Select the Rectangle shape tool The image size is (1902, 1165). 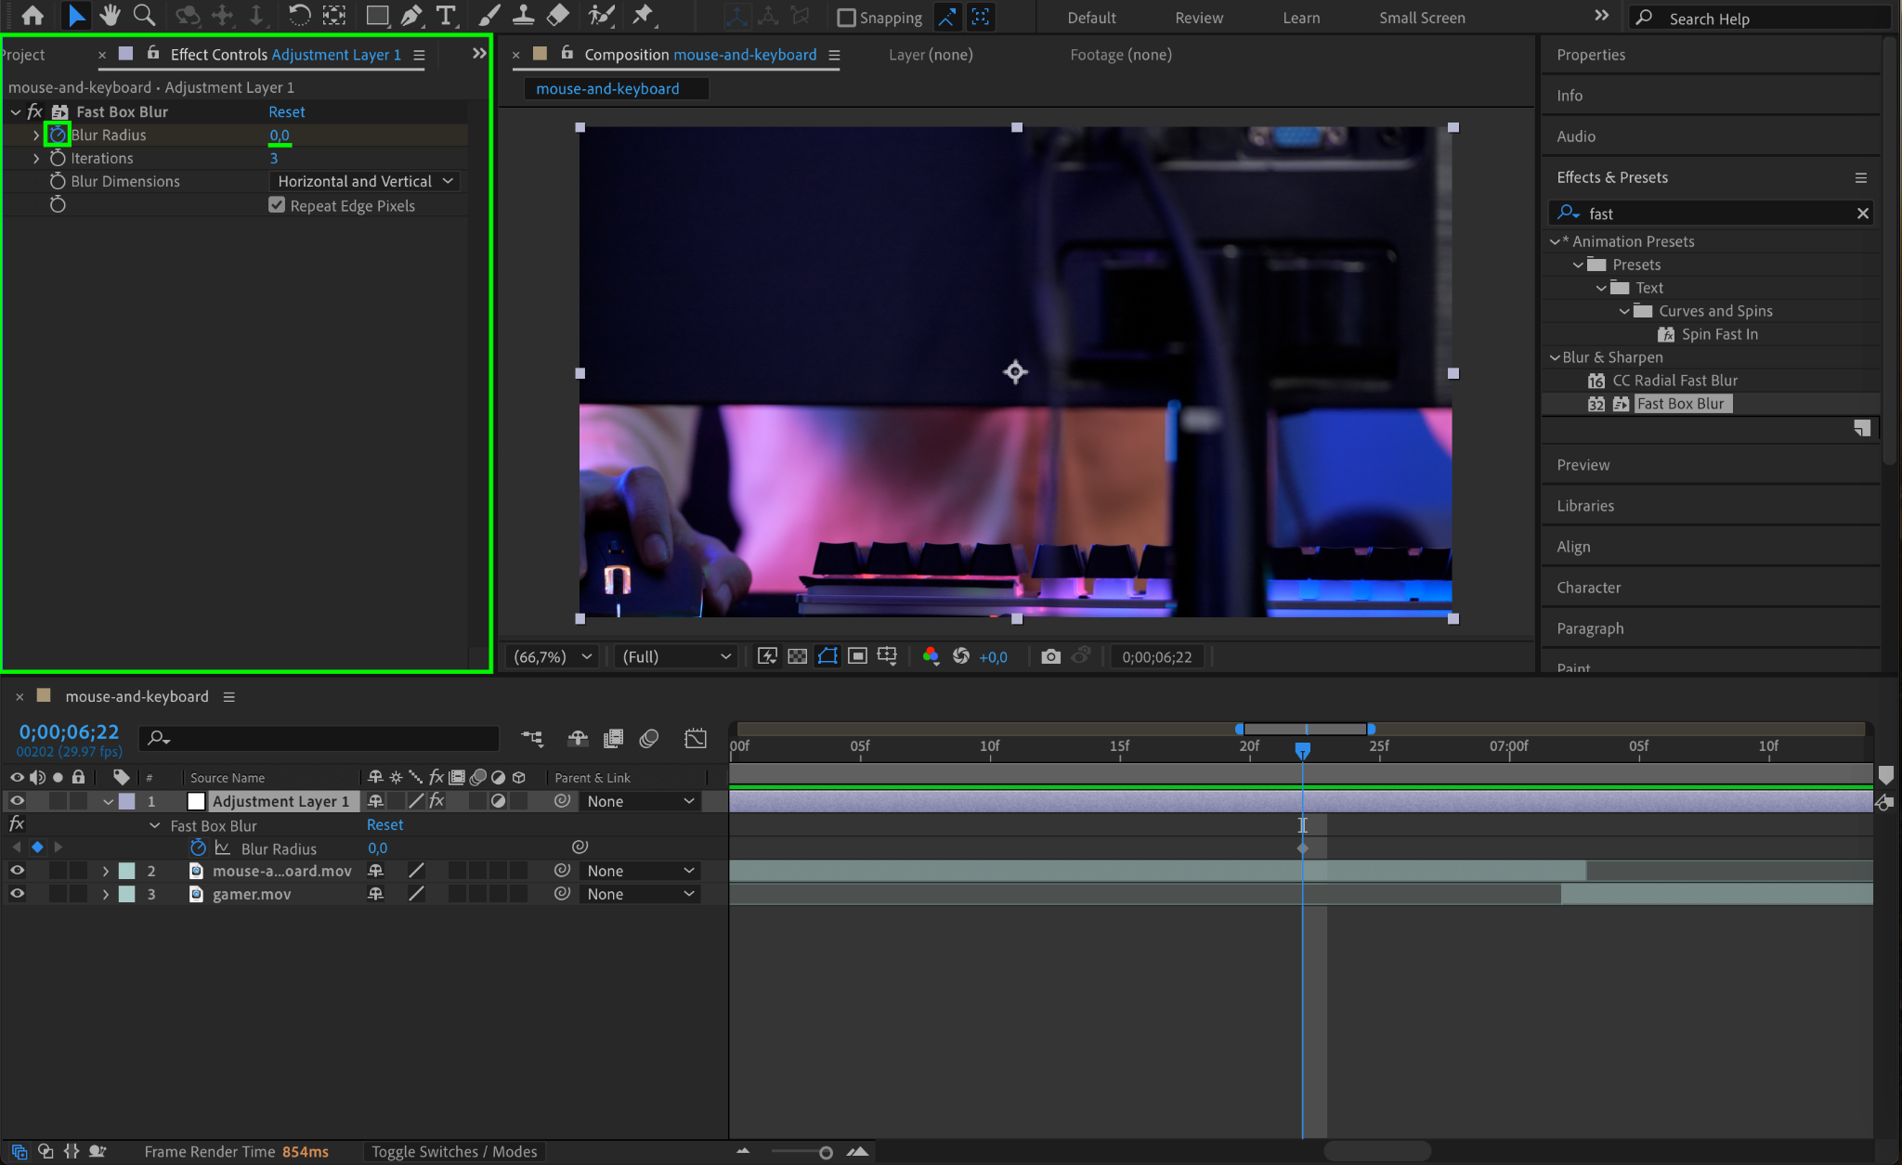376,15
